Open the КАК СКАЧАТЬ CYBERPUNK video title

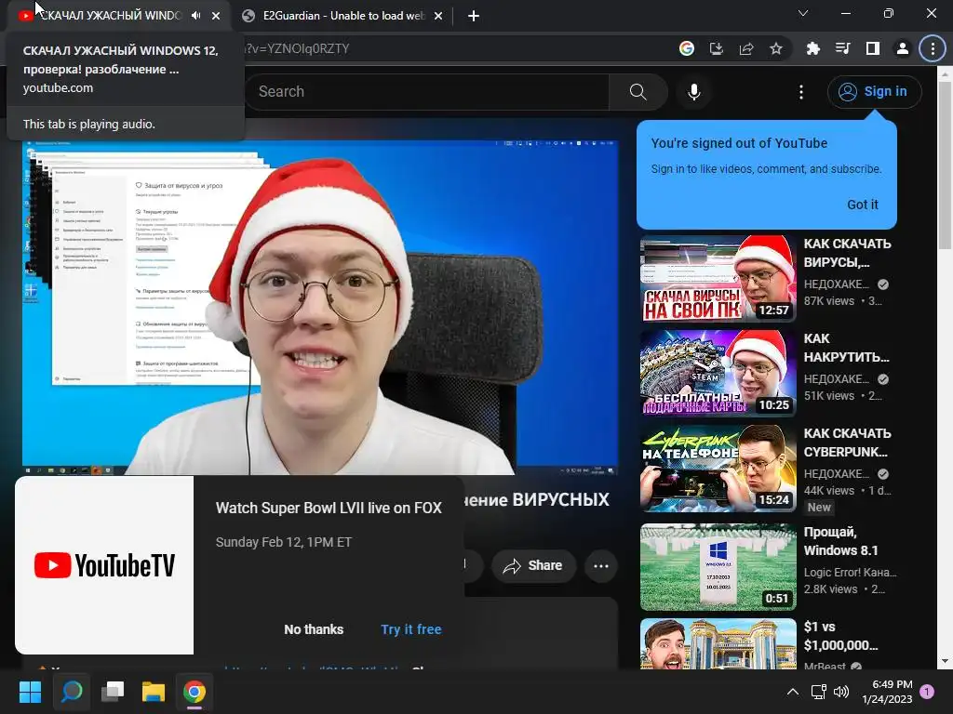click(848, 442)
